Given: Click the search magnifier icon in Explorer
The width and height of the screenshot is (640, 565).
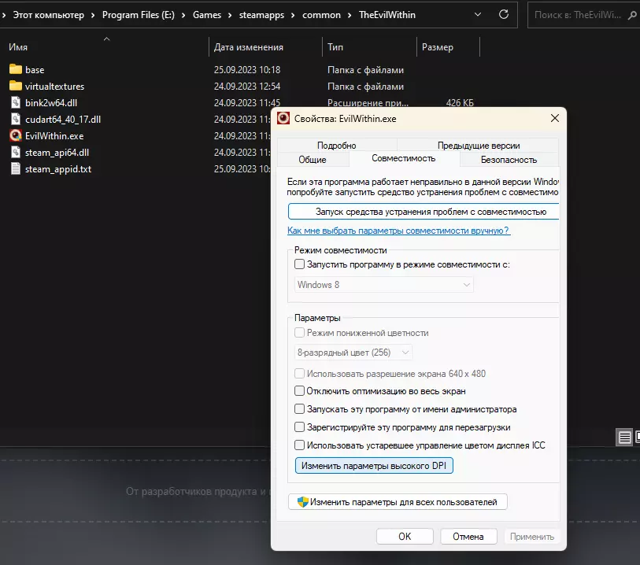Looking at the screenshot, I should click(632, 15).
